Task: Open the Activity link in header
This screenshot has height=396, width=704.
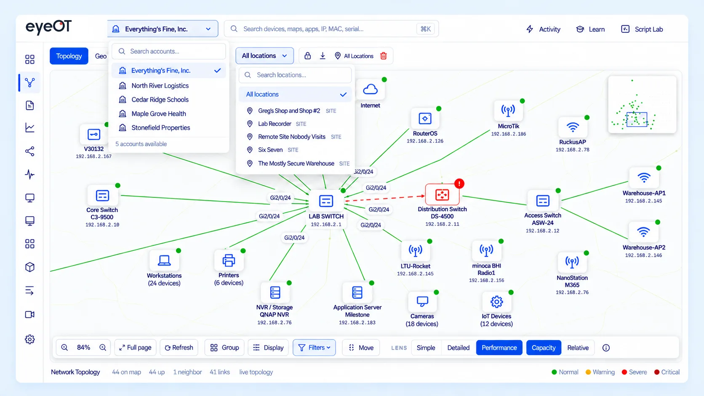Action: (x=543, y=29)
